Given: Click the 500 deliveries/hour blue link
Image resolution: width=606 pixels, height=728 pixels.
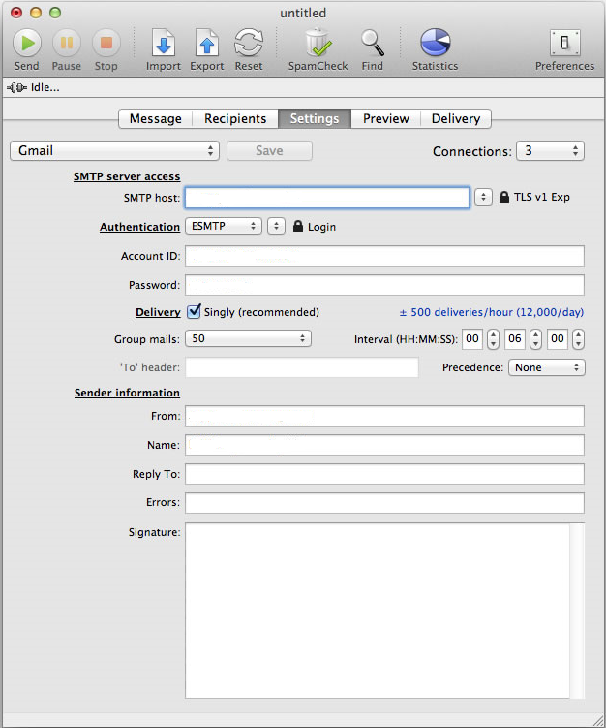Looking at the screenshot, I should click(491, 312).
